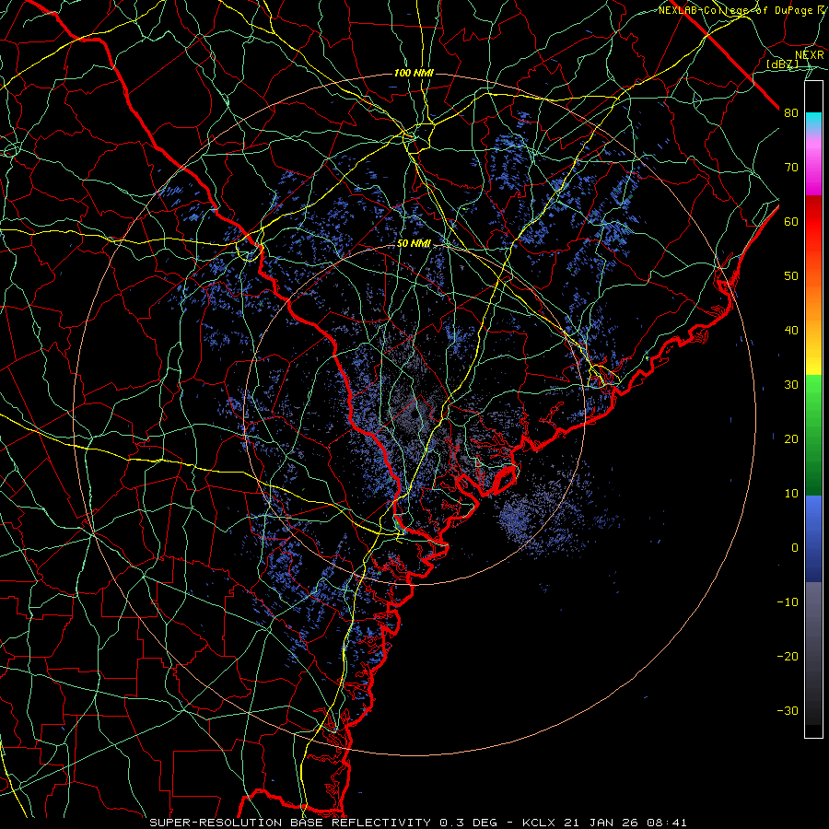
Task: Click the -30 value on the dBZ scale
Action: [788, 711]
